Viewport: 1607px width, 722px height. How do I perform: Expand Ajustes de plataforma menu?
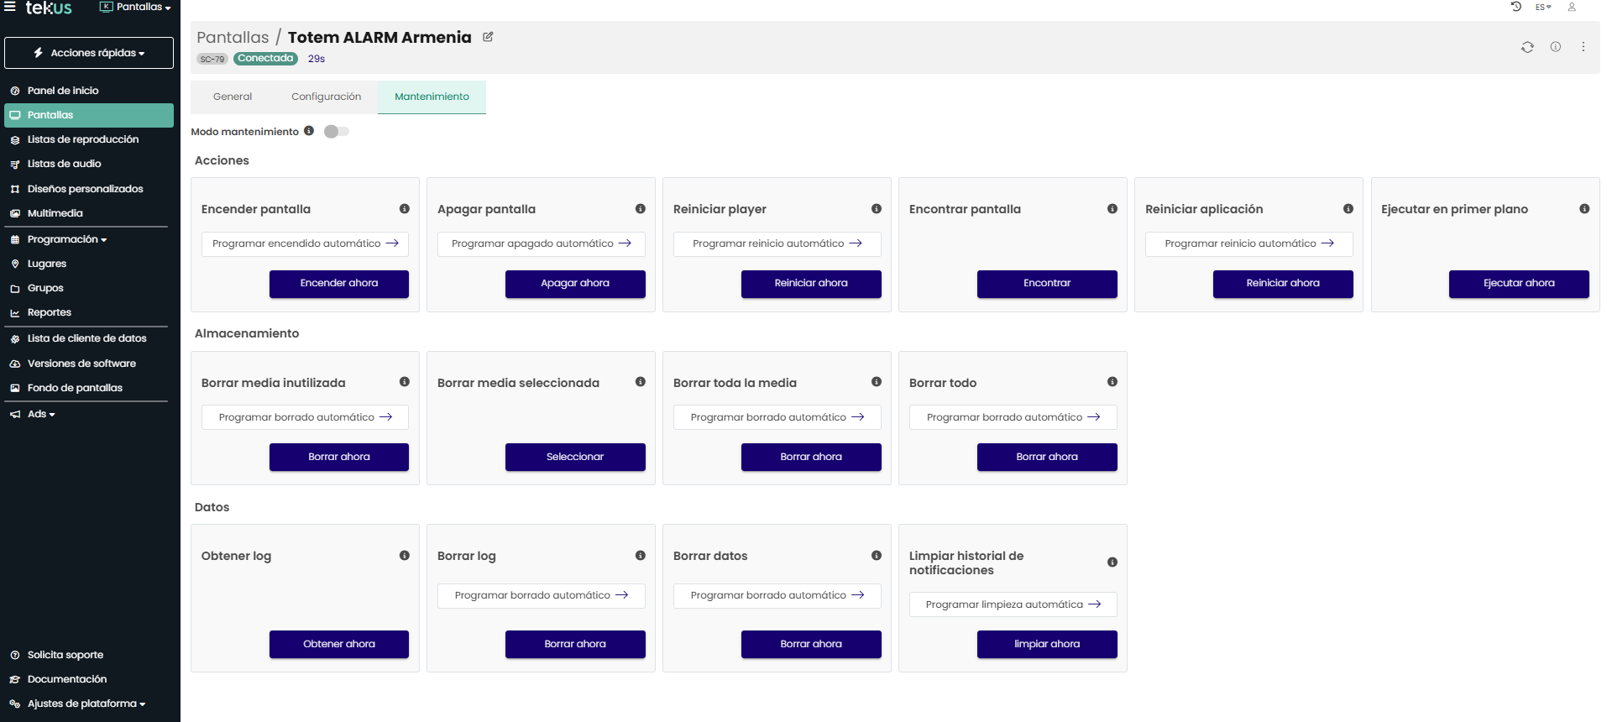pos(86,704)
